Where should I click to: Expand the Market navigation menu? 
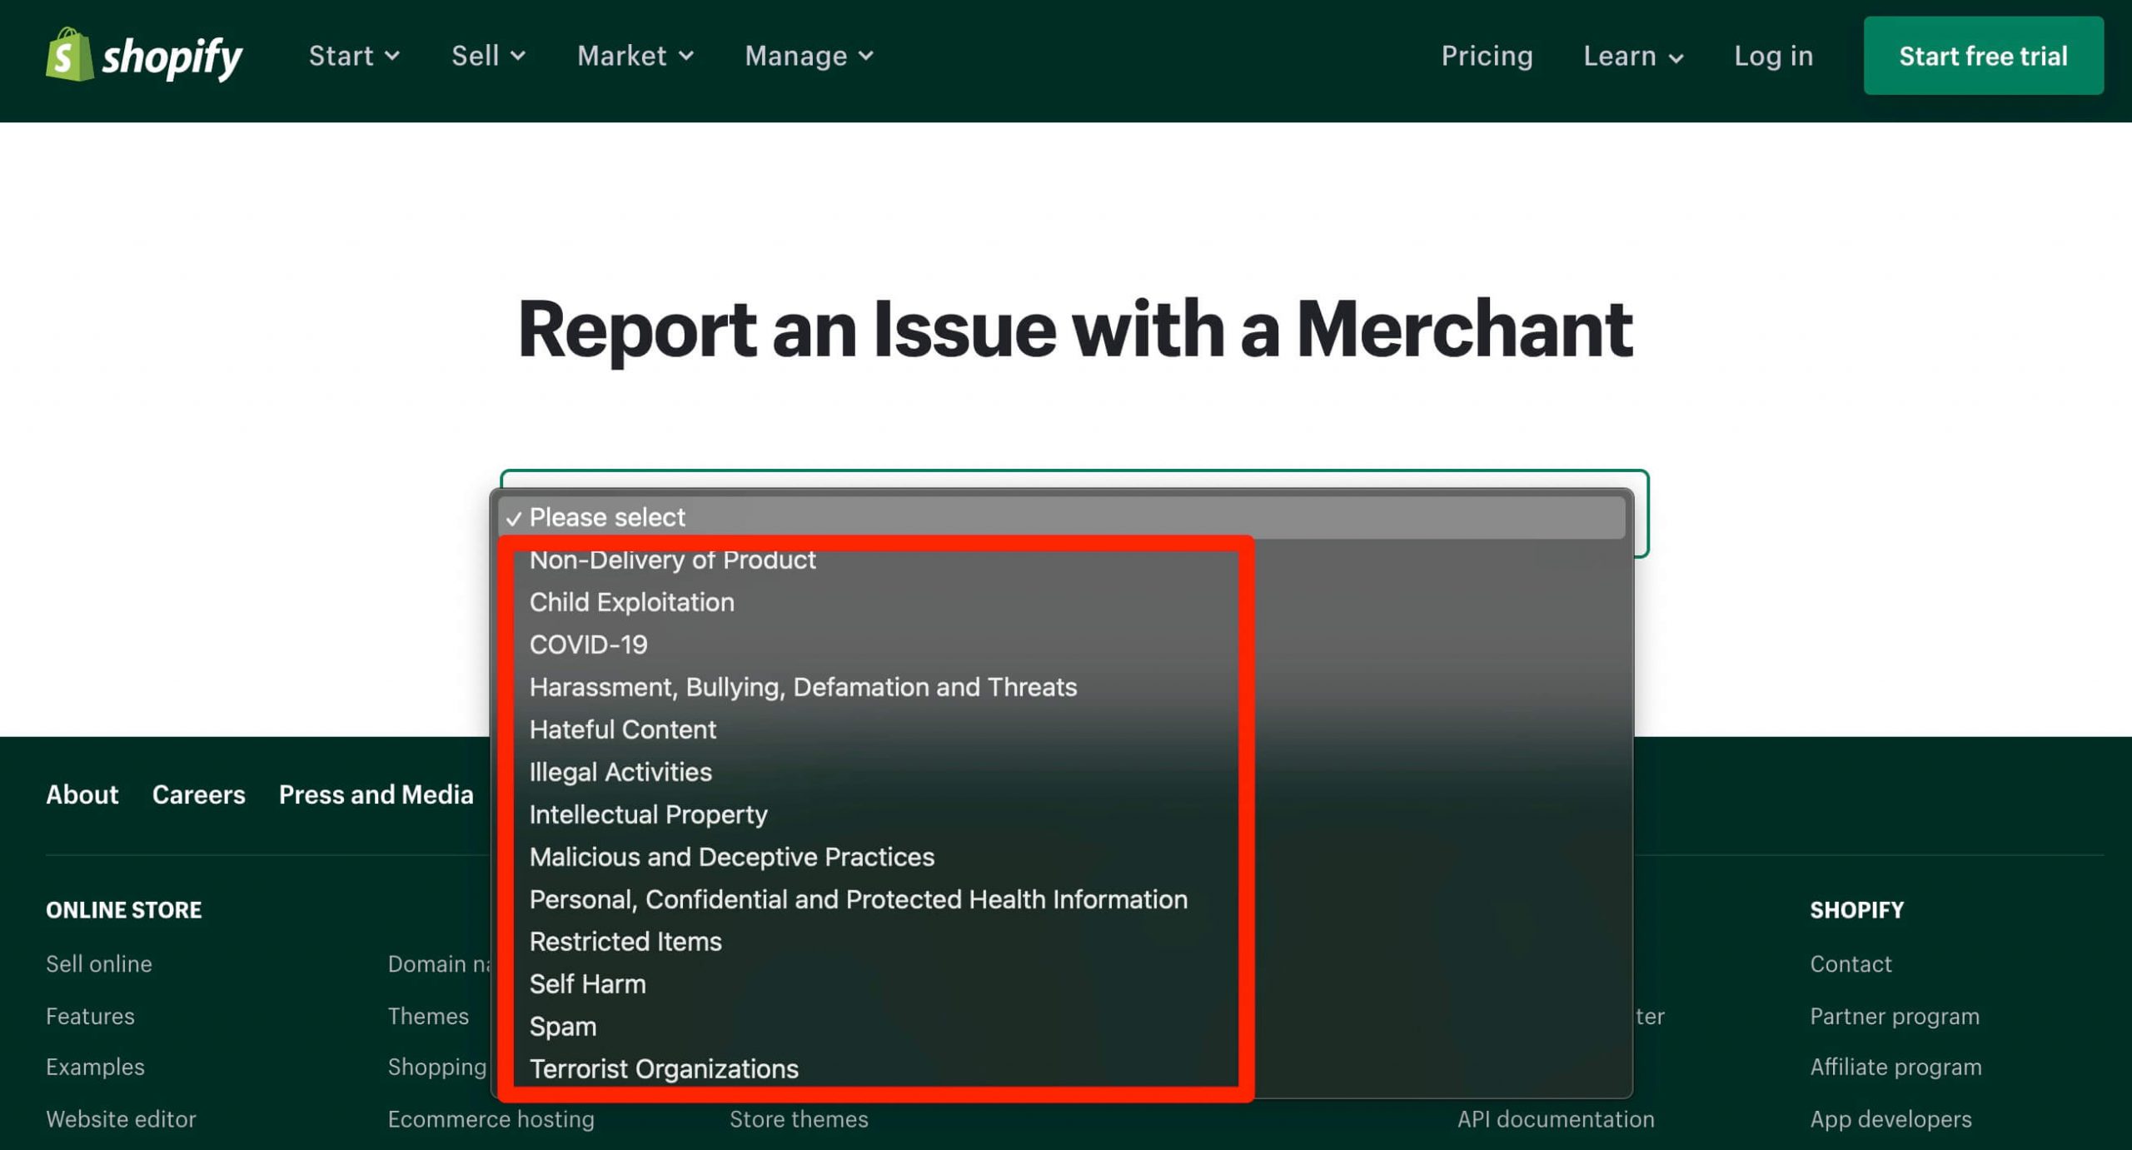point(635,56)
